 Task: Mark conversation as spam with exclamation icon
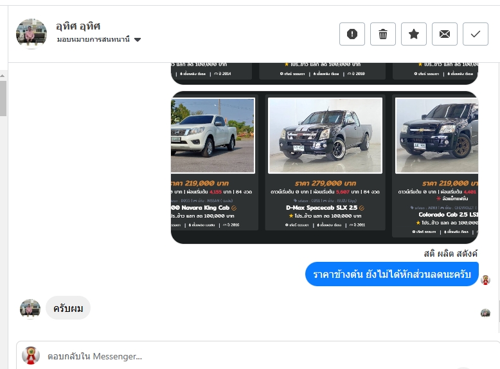(352, 34)
